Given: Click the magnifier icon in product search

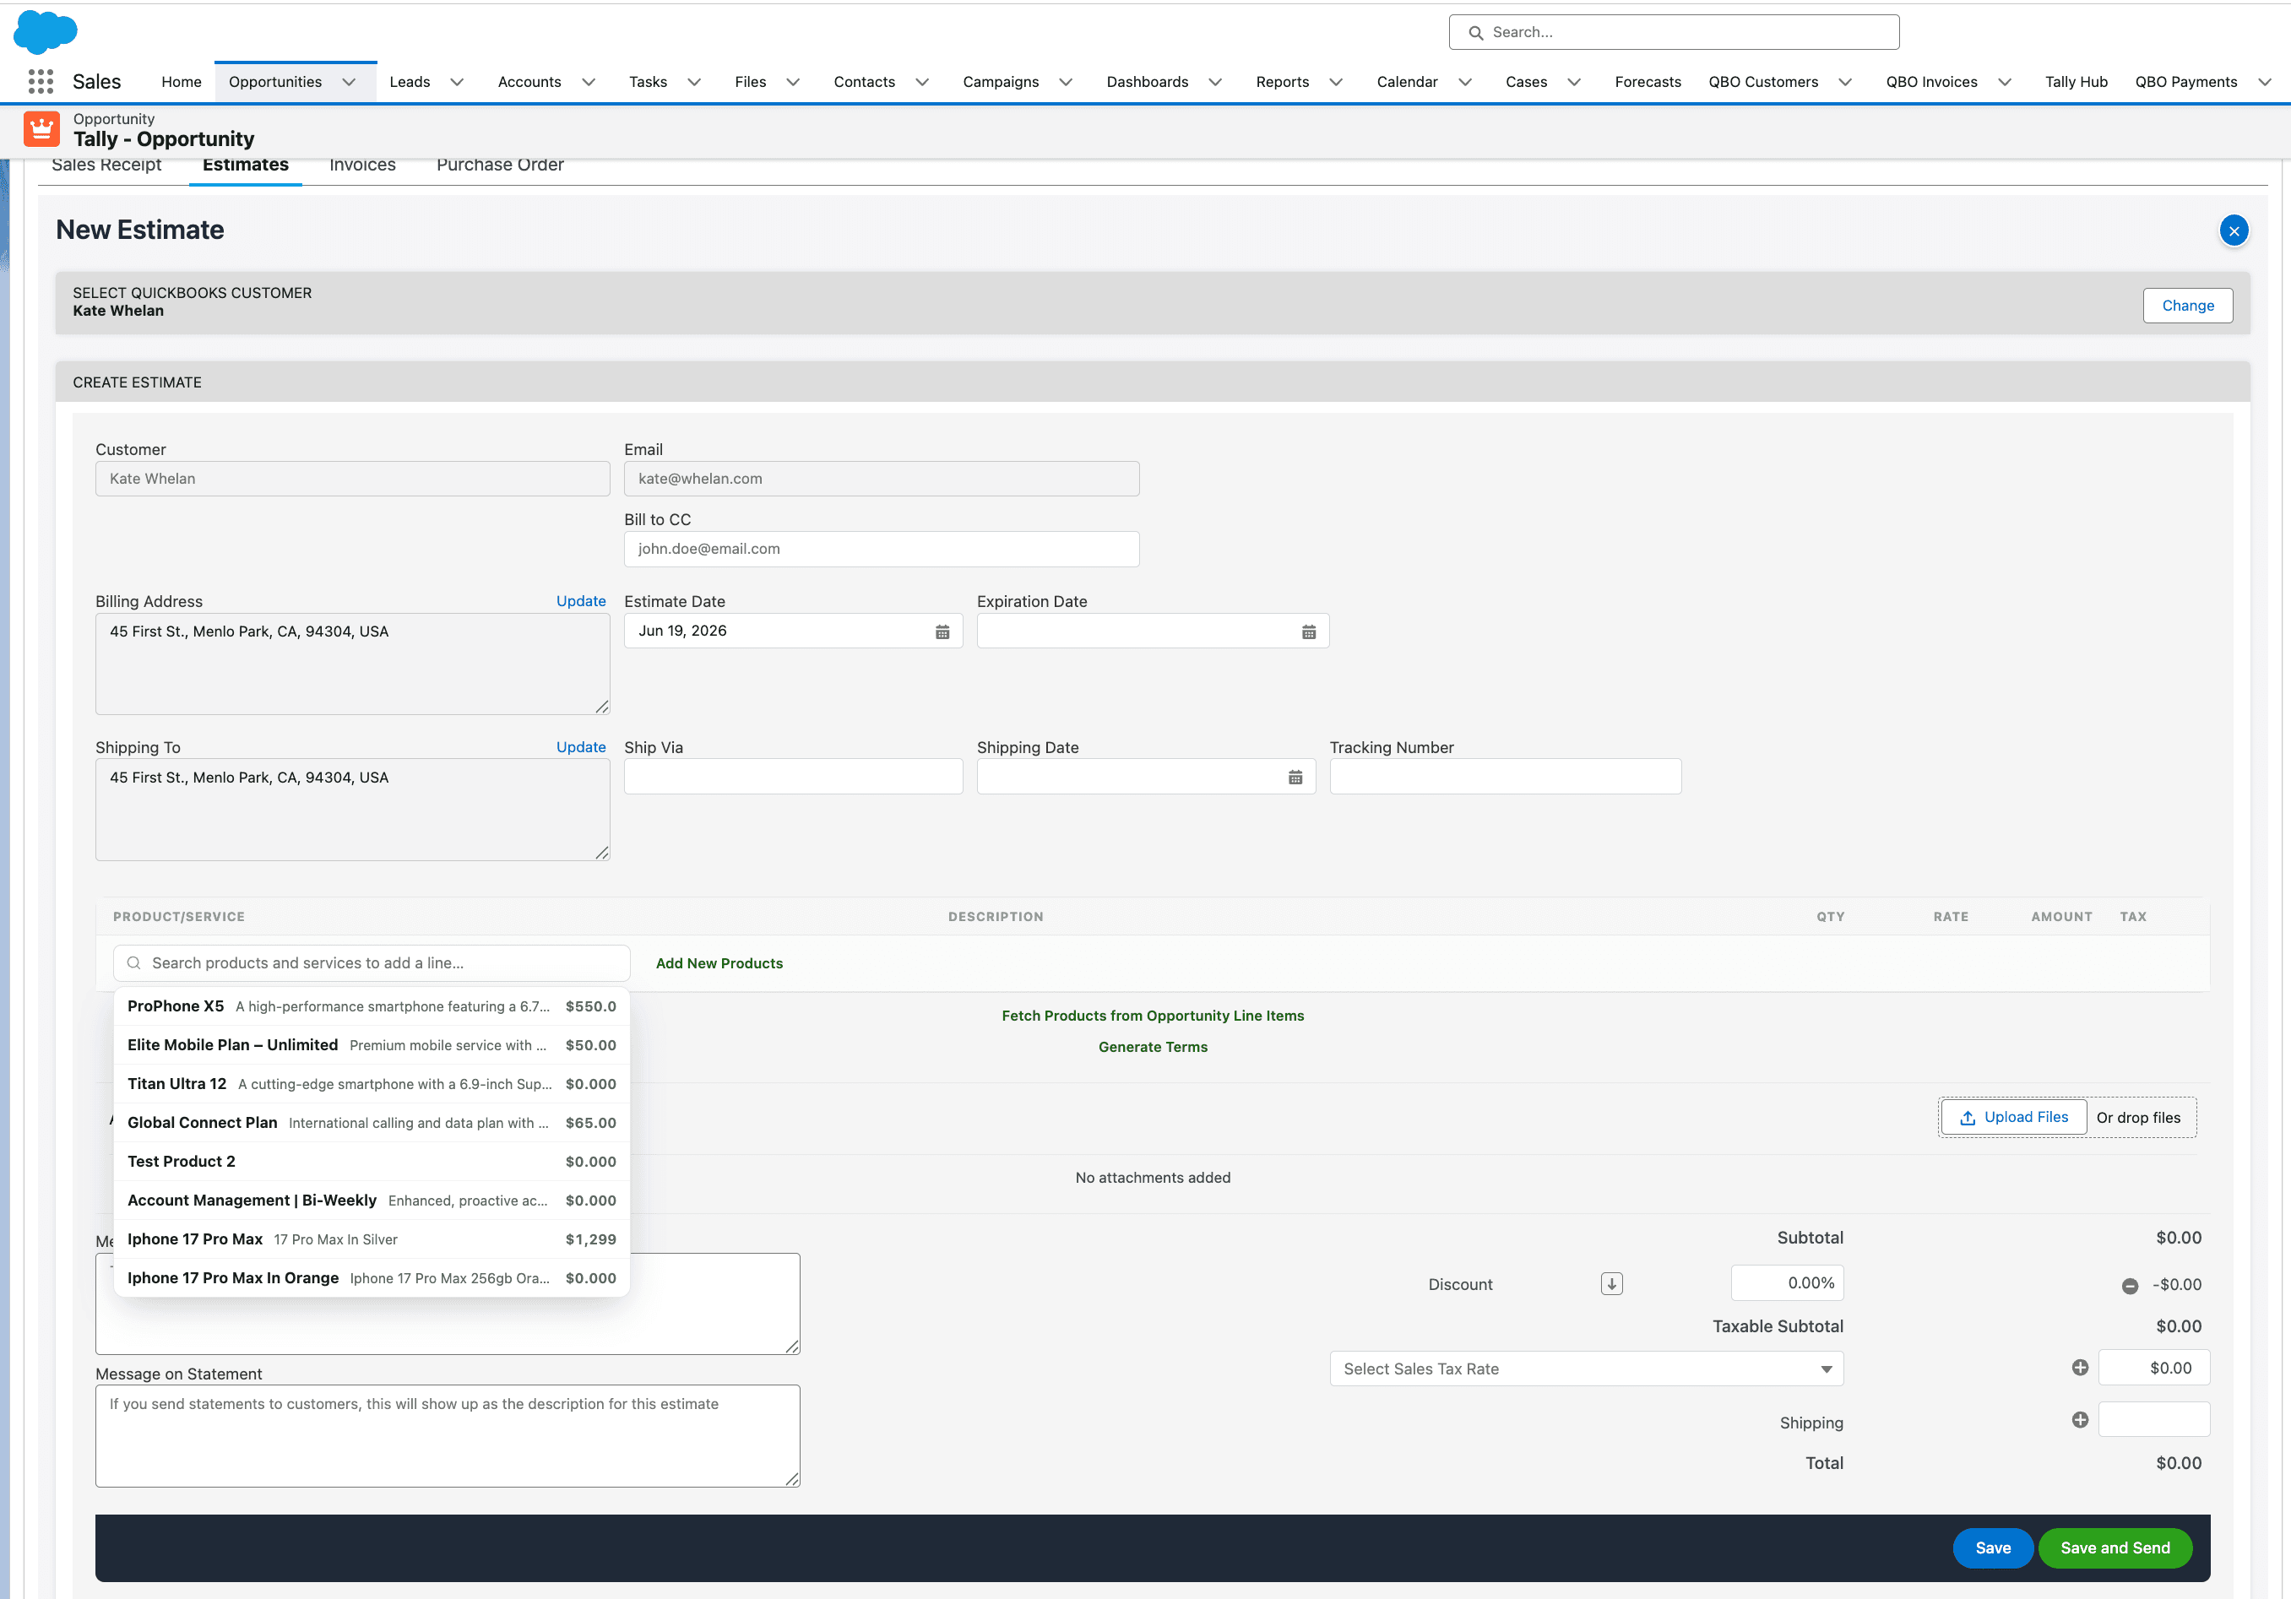Looking at the screenshot, I should click(133, 962).
